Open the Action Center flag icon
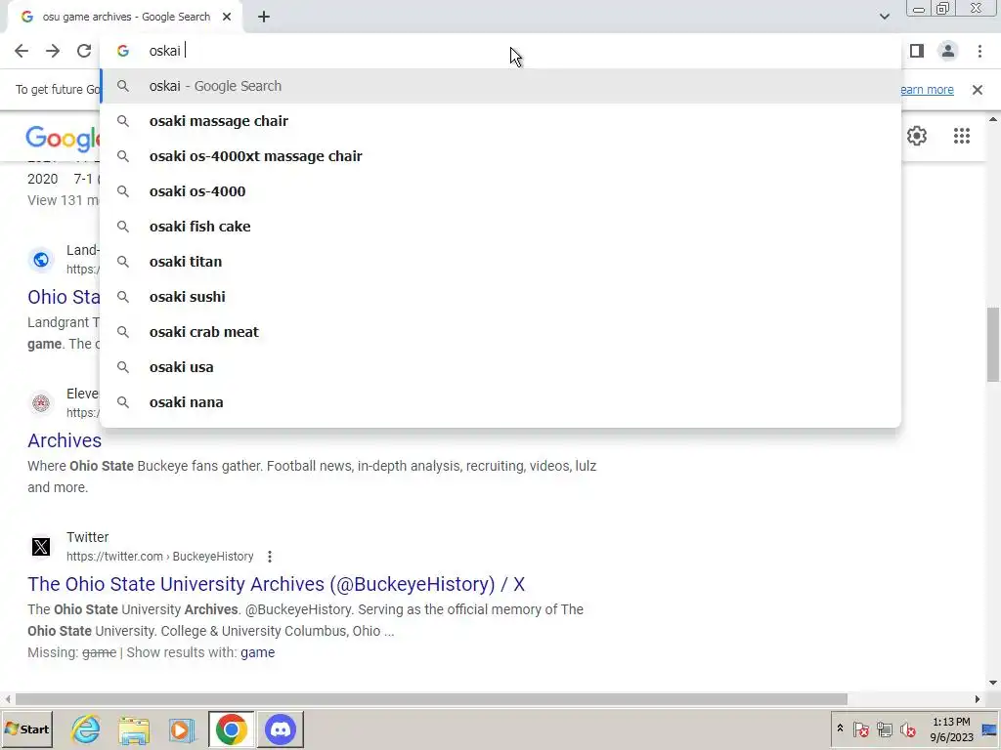The image size is (1001, 750). 860,729
